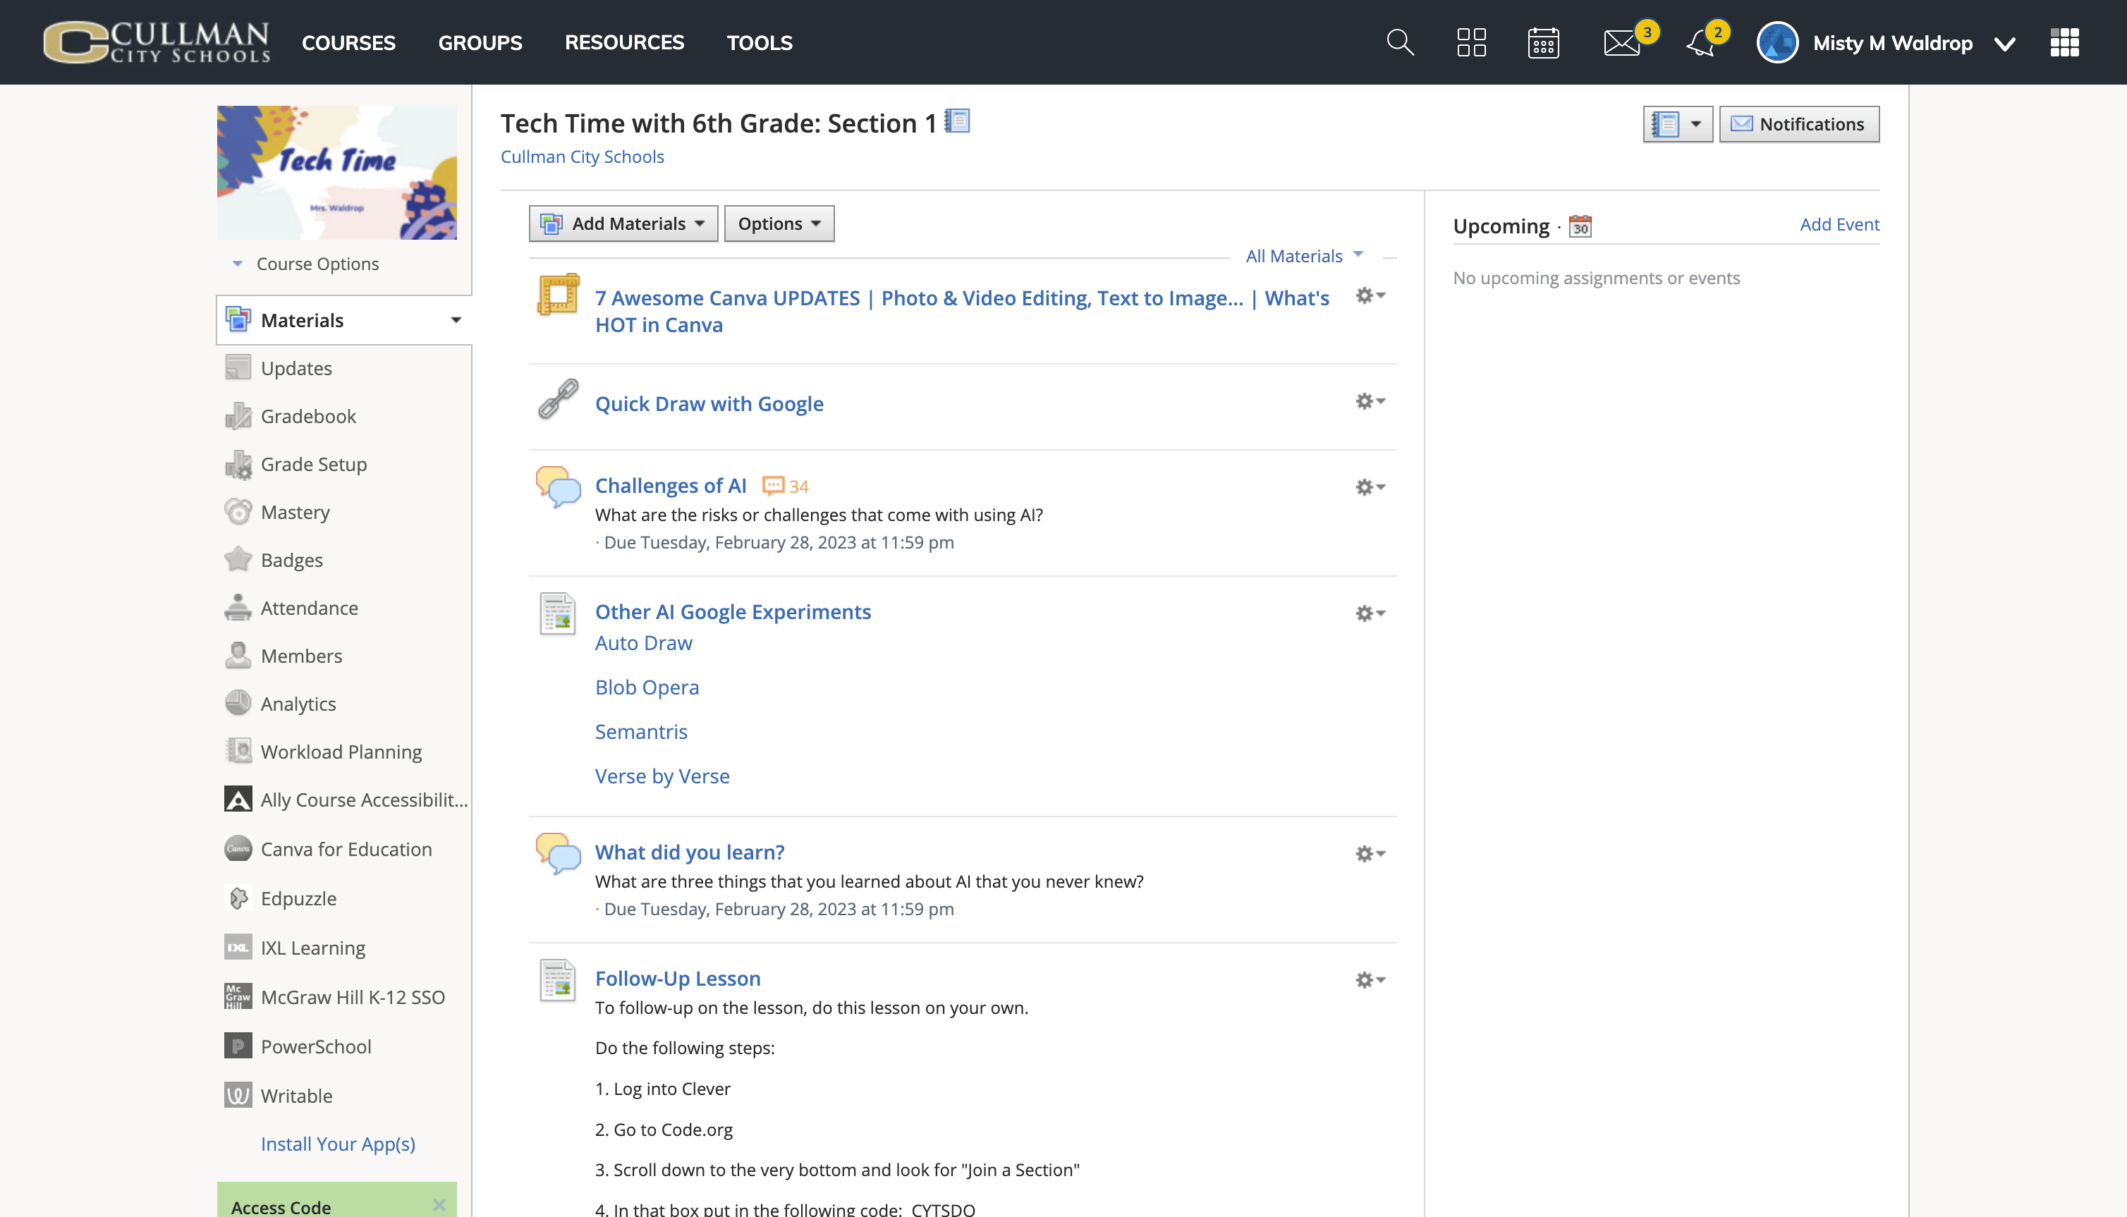Open the GROUPS menu
The width and height of the screenshot is (2127, 1217).
pos(480,42)
